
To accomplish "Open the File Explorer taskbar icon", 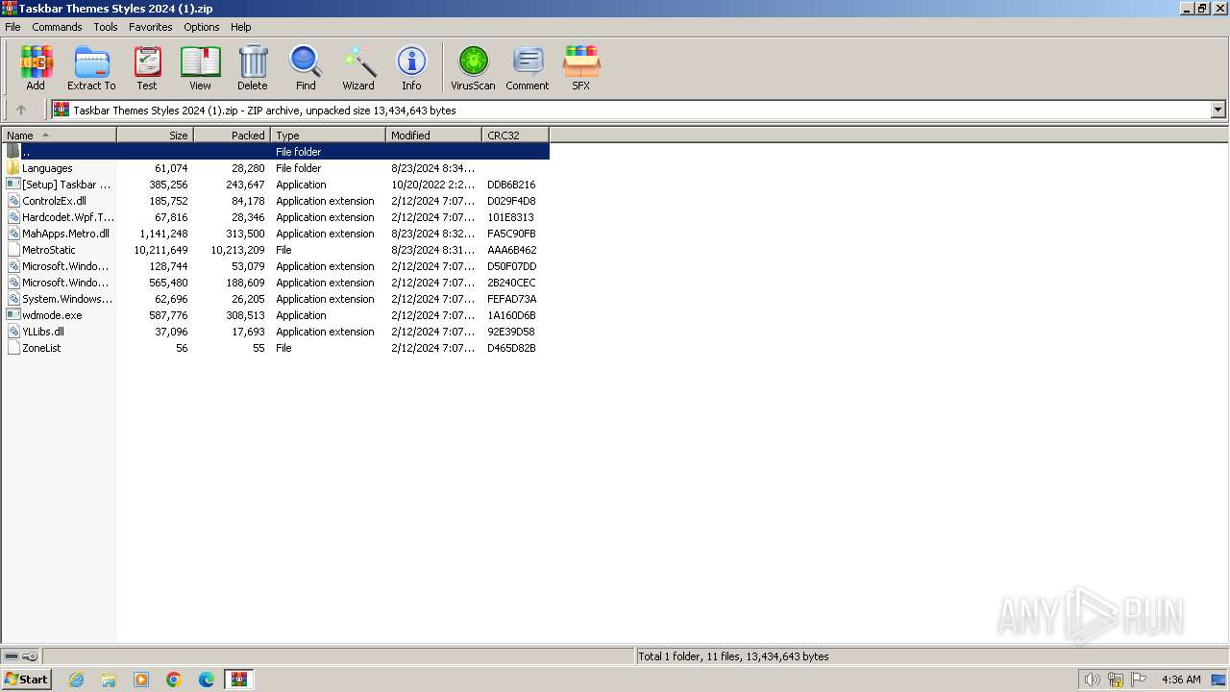I will [x=109, y=680].
